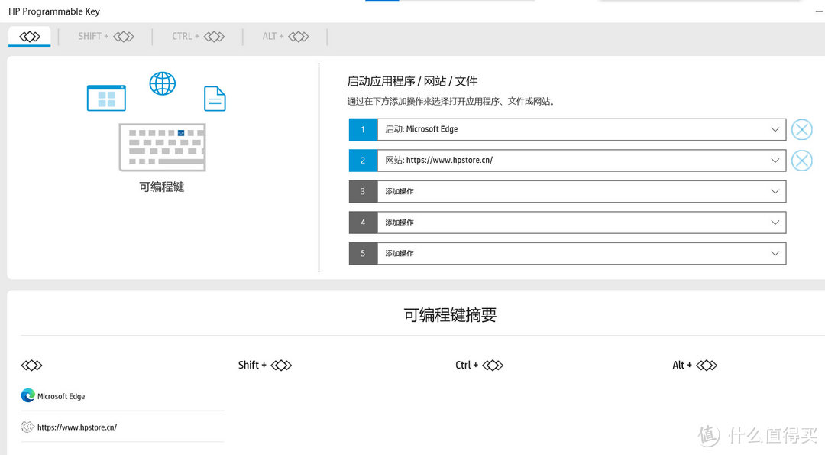Switch to the SHIFT + programmable key tab
The image size is (825, 455).
[x=105, y=37]
